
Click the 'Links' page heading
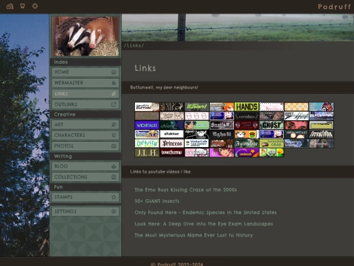(145, 68)
